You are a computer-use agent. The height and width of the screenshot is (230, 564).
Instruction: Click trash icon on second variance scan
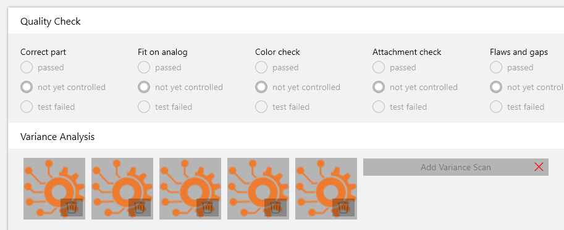coord(140,207)
